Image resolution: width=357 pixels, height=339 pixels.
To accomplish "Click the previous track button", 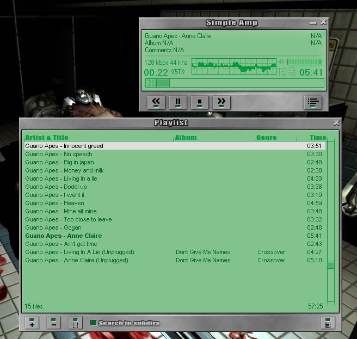I will point(156,101).
